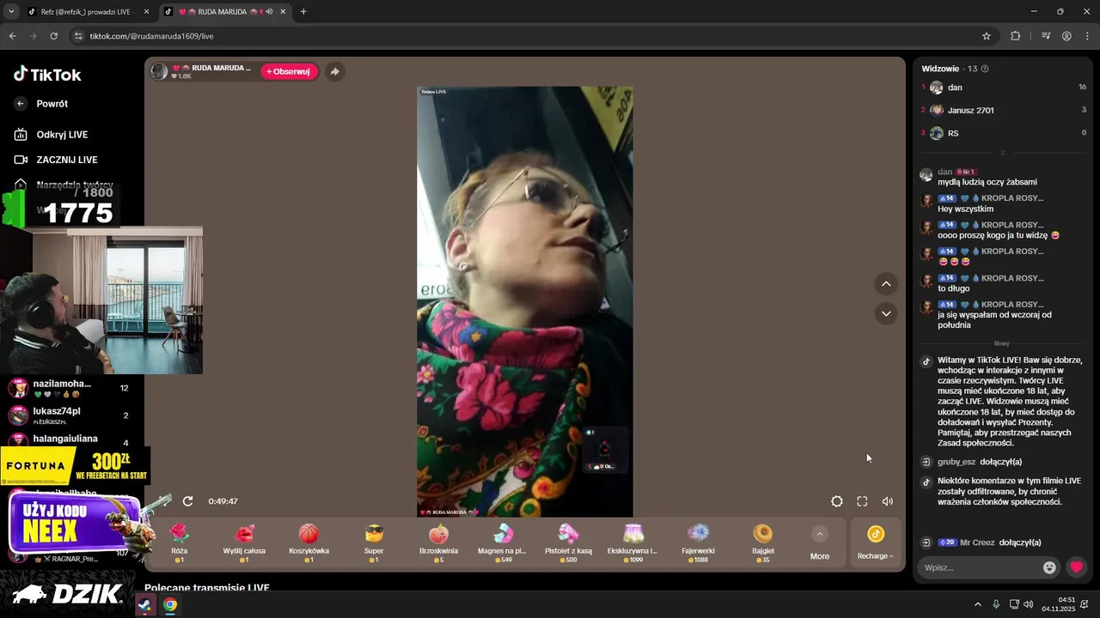Screen dimensions: 1100x618
Task: Open RUDA MARUDA streamer avatar
Action: point(159,71)
